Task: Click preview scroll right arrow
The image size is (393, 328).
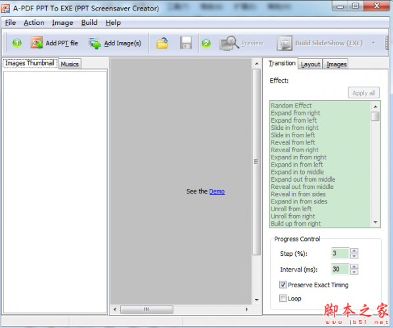Action: [246, 310]
